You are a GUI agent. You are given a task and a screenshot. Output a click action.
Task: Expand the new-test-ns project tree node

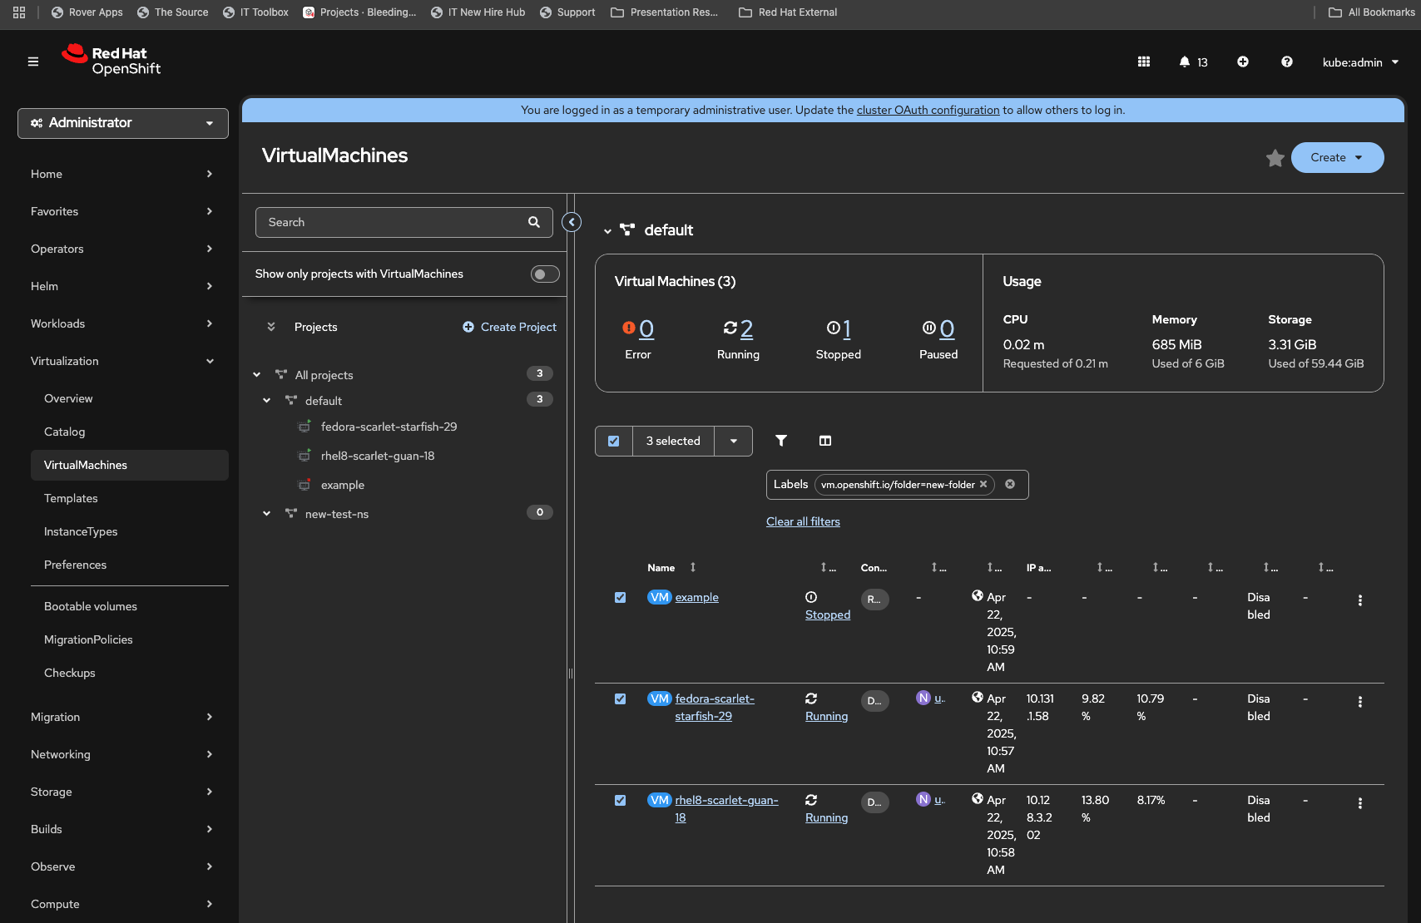click(x=267, y=514)
